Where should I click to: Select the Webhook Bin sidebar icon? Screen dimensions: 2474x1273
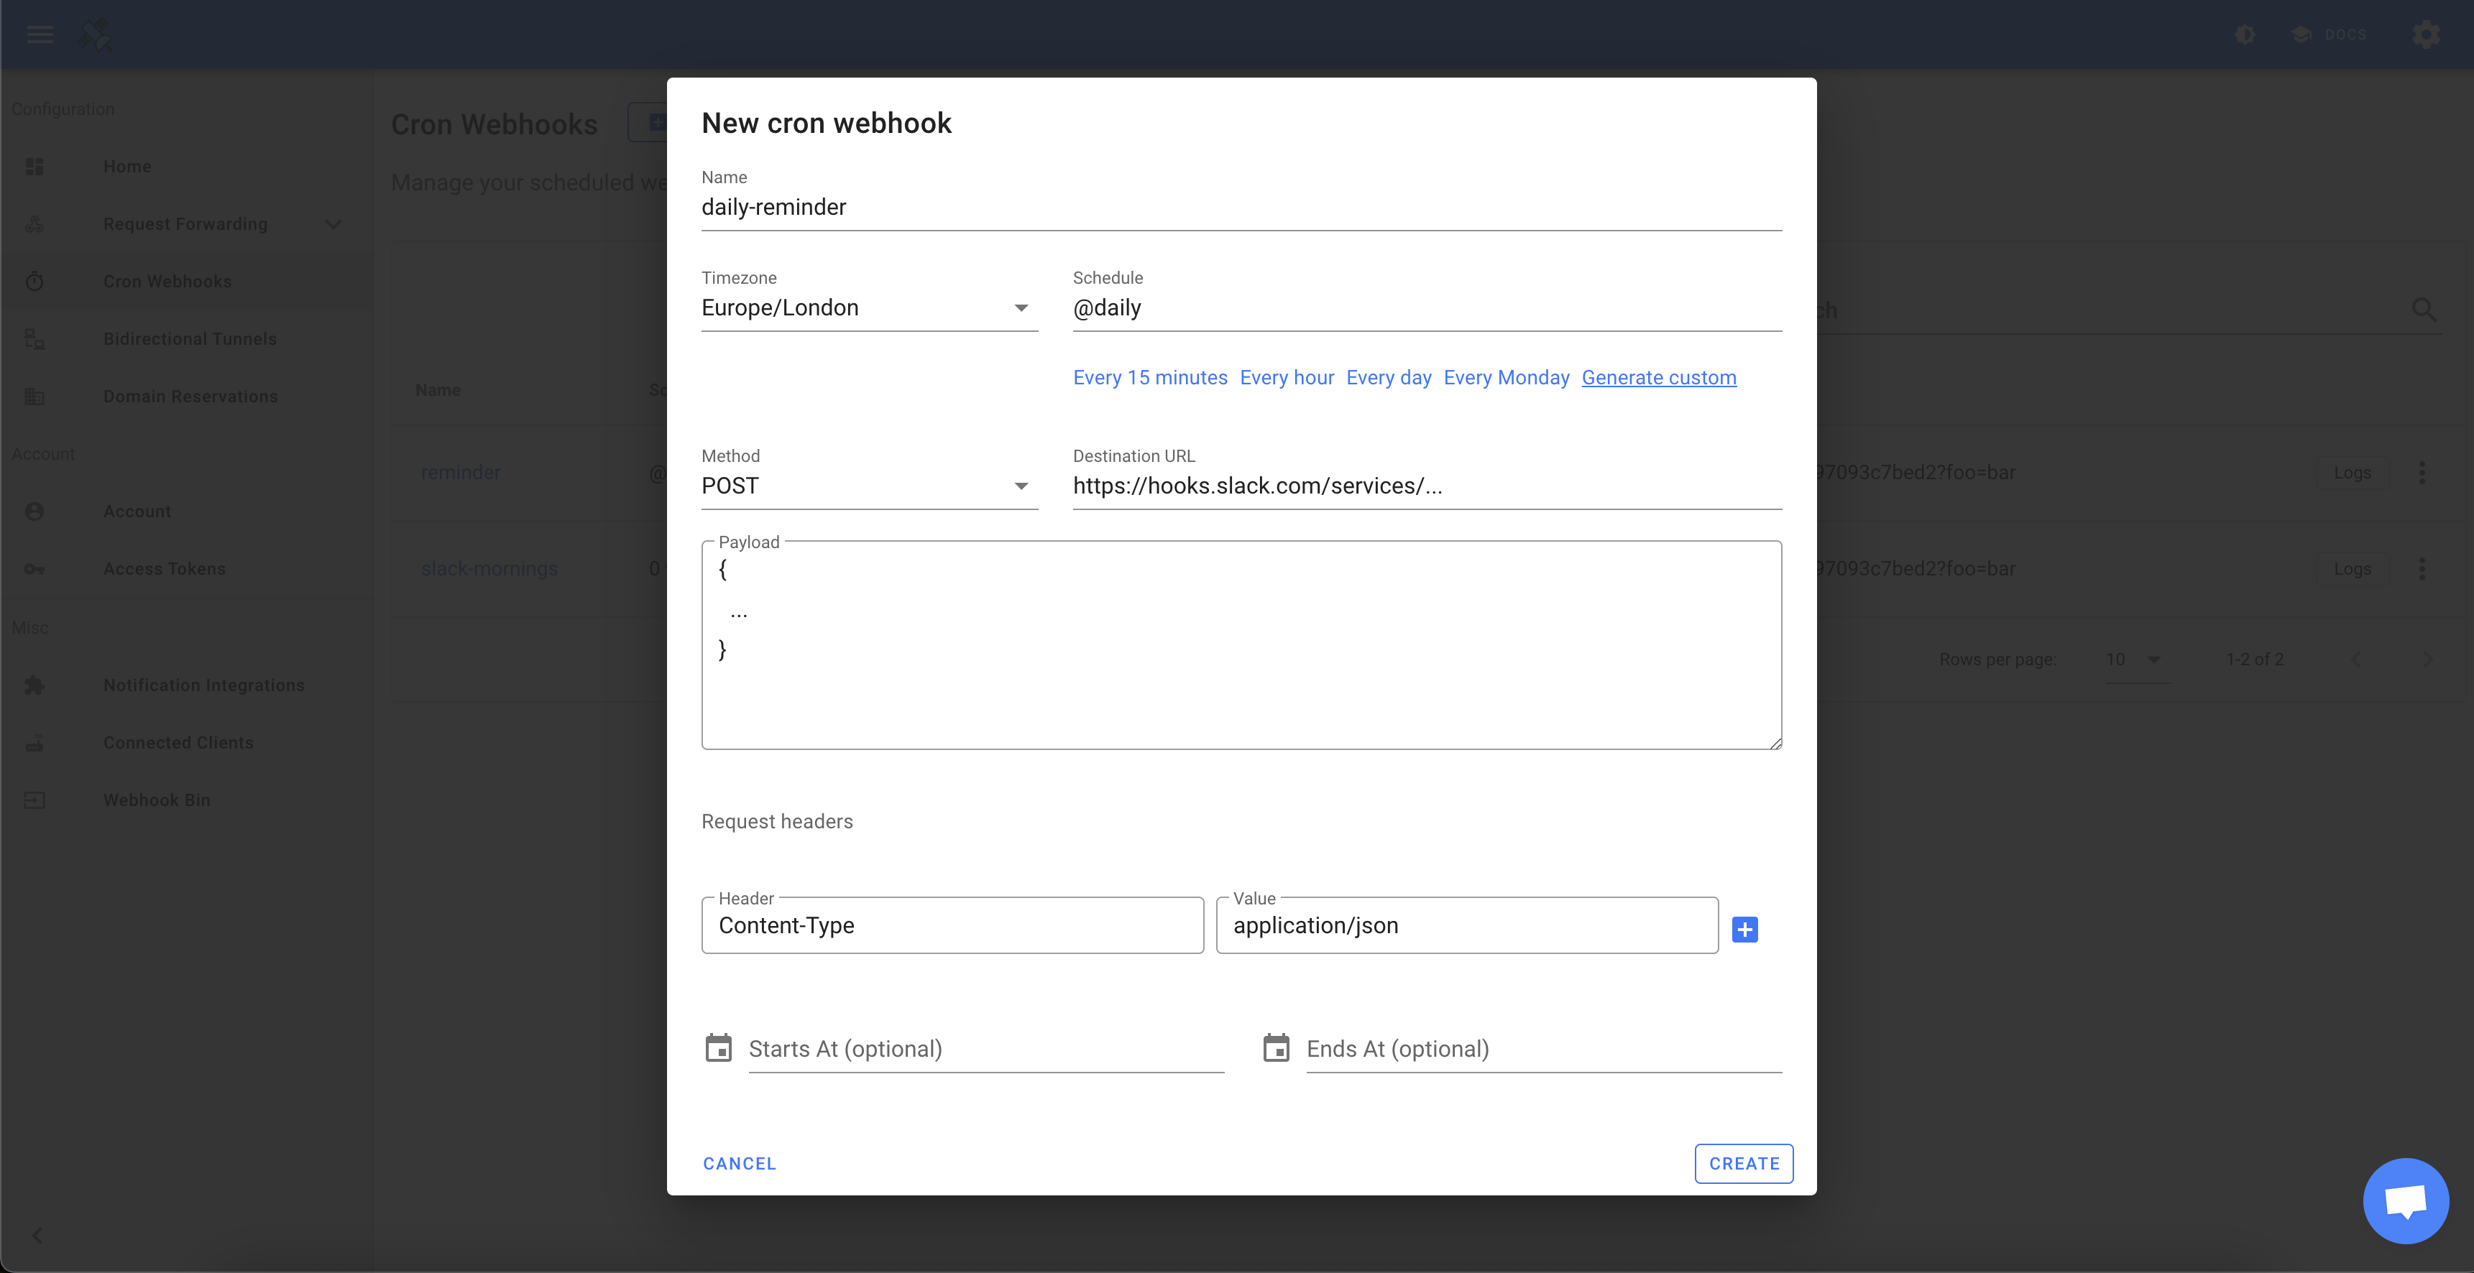tap(35, 800)
